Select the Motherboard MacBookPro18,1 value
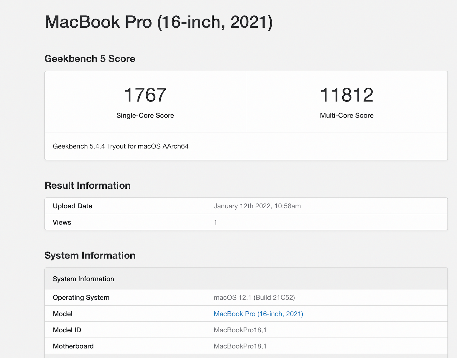Image resolution: width=457 pixels, height=358 pixels. tap(240, 346)
